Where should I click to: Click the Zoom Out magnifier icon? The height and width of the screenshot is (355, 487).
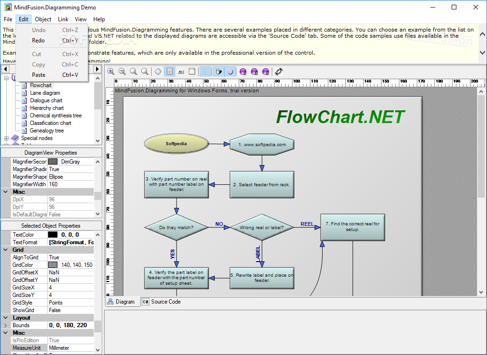click(x=122, y=72)
